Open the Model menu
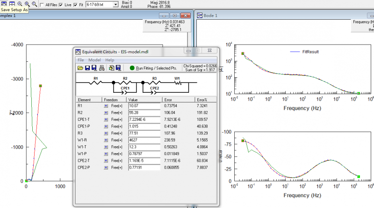Viewport: 374px width, 208px height. tap(94, 60)
